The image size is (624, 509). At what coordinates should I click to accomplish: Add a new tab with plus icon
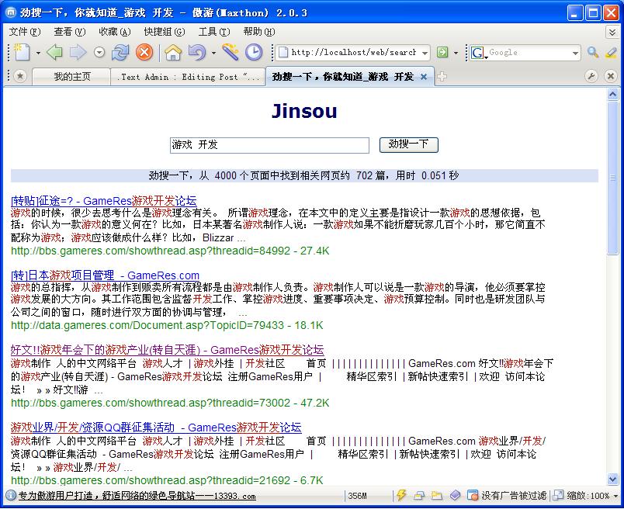(442, 76)
